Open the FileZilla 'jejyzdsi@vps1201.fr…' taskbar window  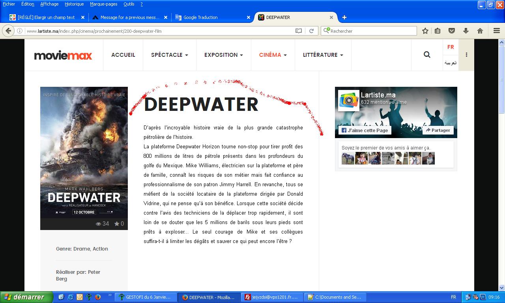272,297
